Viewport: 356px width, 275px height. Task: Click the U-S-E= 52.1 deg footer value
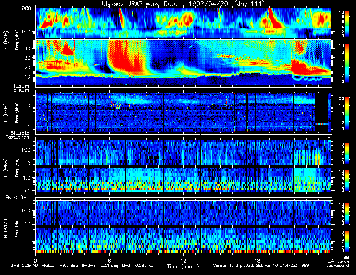(100, 265)
